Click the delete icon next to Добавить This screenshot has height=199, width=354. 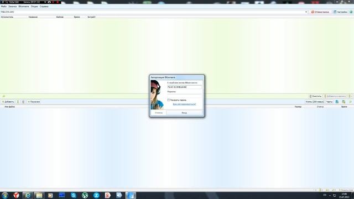[x=18, y=102]
